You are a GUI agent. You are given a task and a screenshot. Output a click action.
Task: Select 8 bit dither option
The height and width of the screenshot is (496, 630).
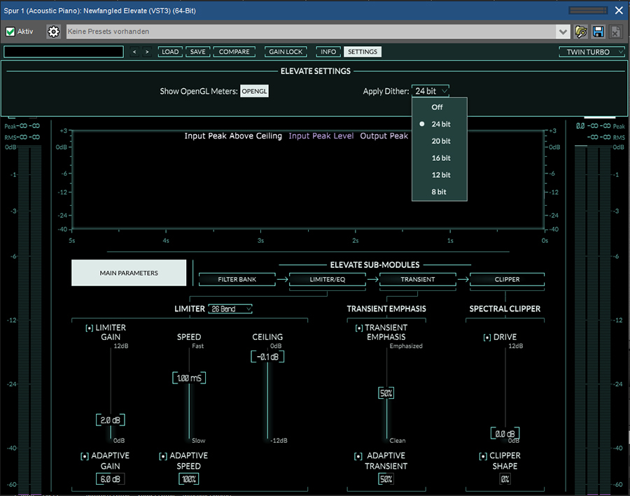[440, 192]
